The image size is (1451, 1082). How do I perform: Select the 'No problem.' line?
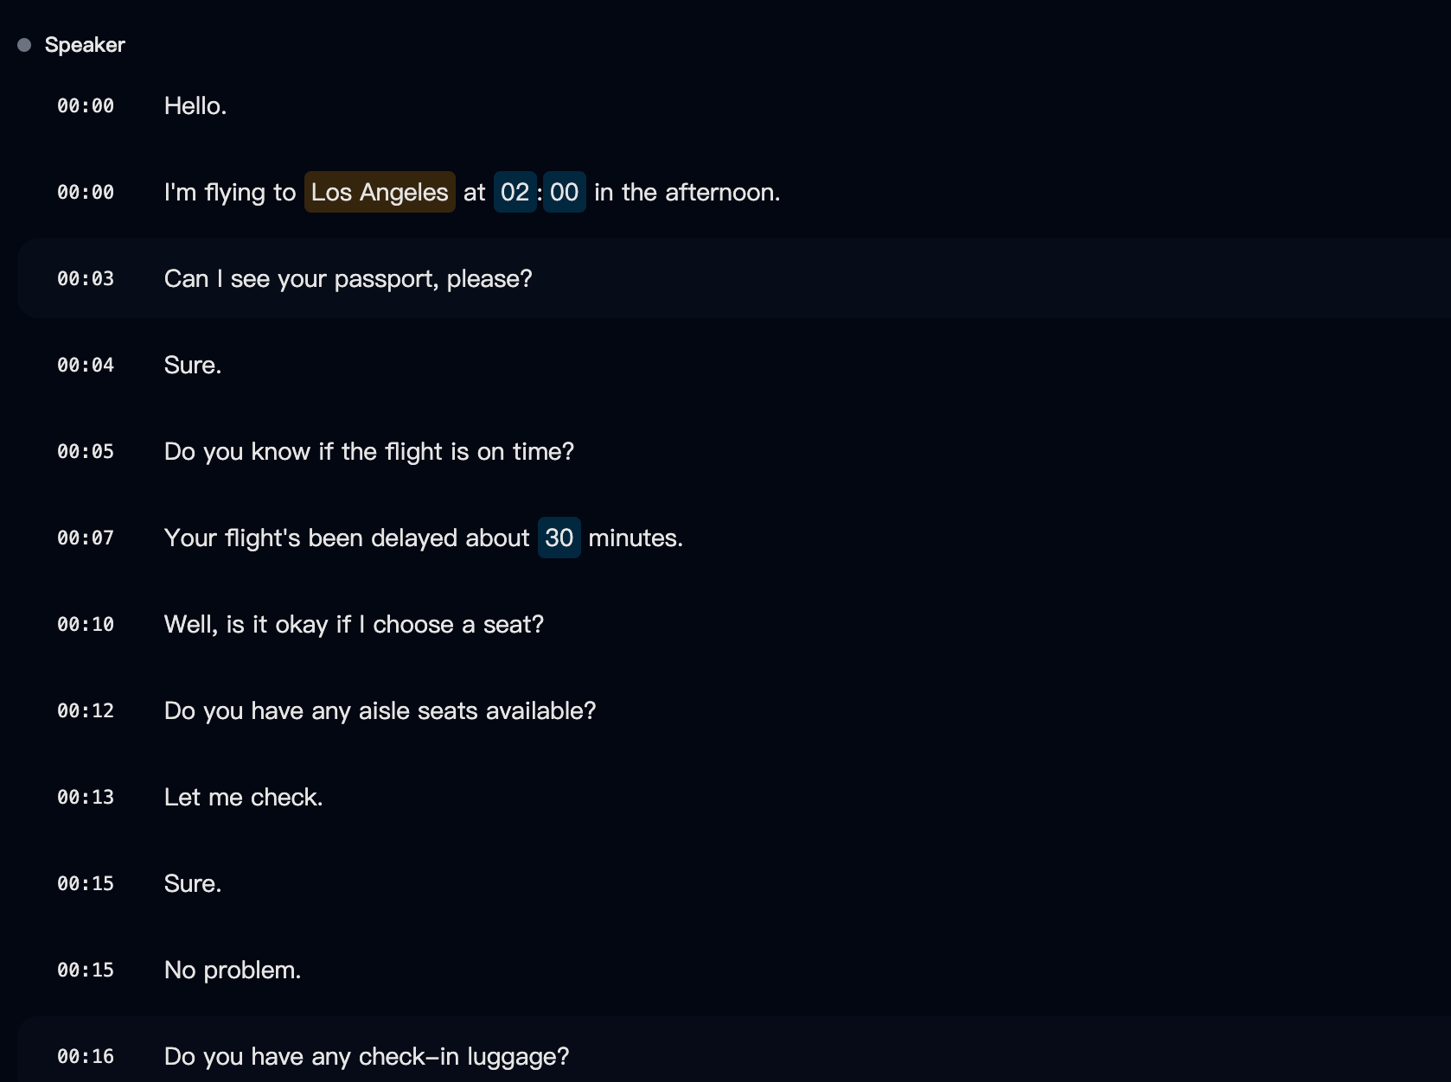pos(233,970)
